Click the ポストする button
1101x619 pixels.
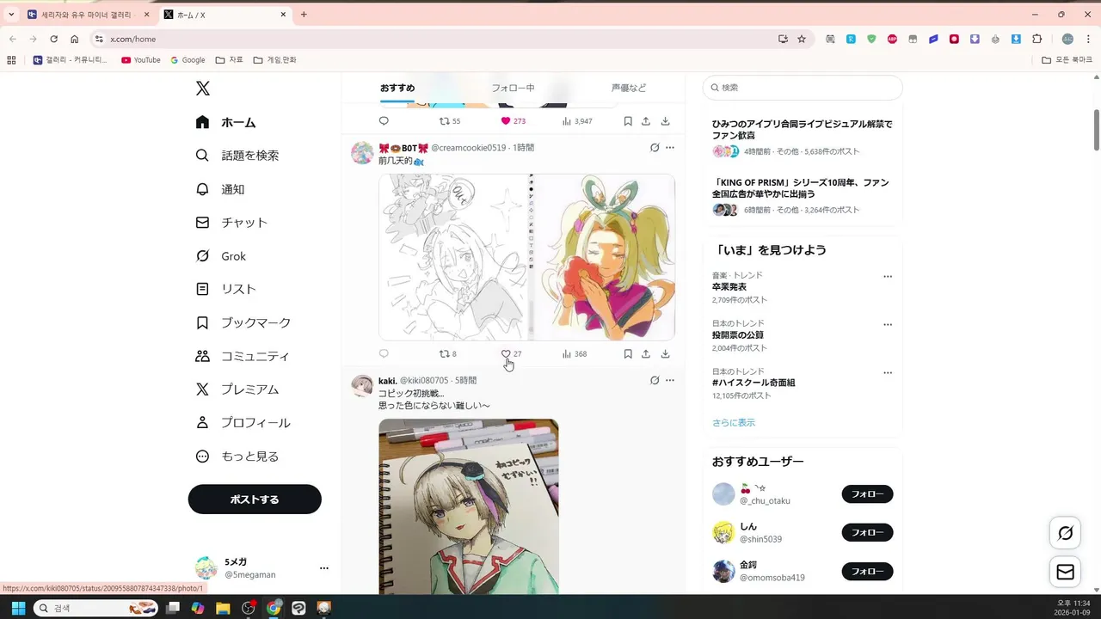click(255, 499)
